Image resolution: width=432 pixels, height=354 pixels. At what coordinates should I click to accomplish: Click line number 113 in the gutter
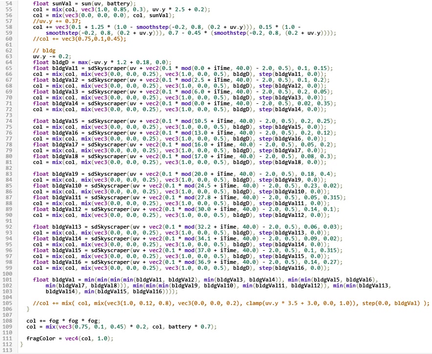coord(7,350)
